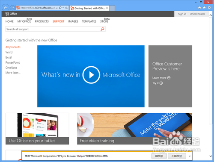This screenshot has width=214, height=162.
Task: Refresh the page using the reload icon
Action: click(x=66, y=8)
